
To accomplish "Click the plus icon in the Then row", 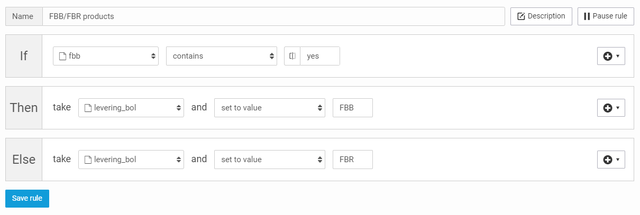I will [608, 108].
